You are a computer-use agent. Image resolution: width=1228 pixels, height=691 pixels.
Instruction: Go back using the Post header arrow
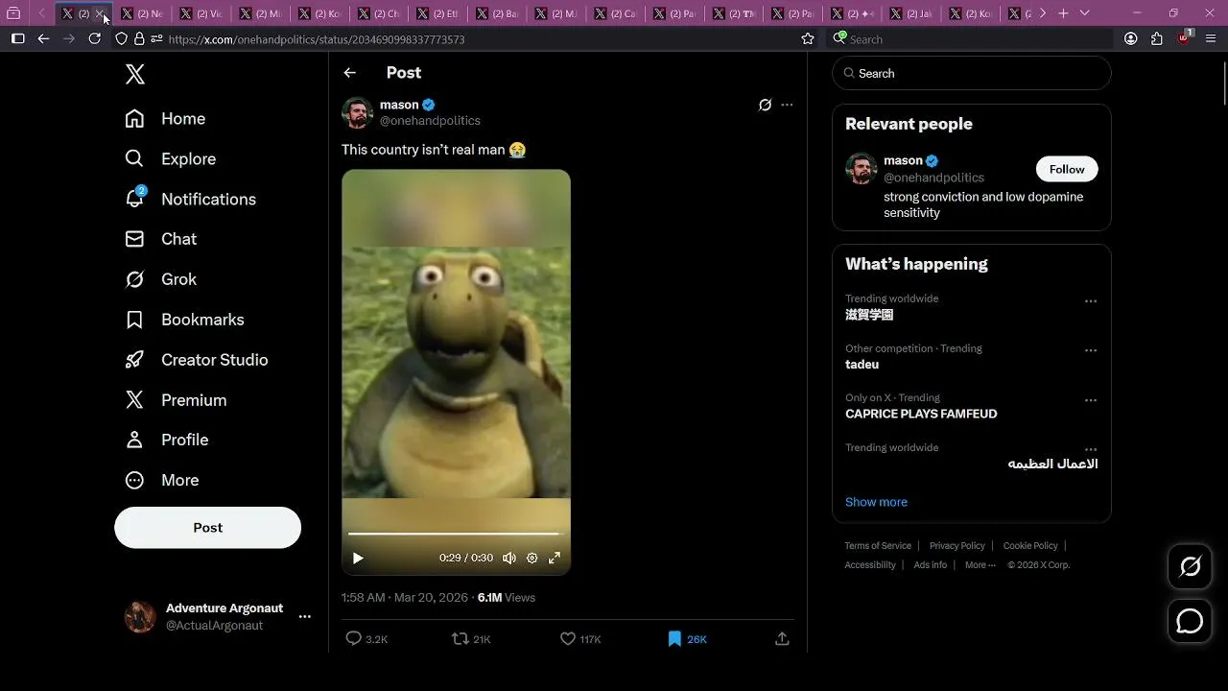point(350,73)
